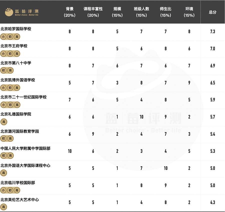The height and width of the screenshot is (212, 225).
Task: Click the 高 badge under 北京市二十一世纪国际学校
Action: point(17,105)
